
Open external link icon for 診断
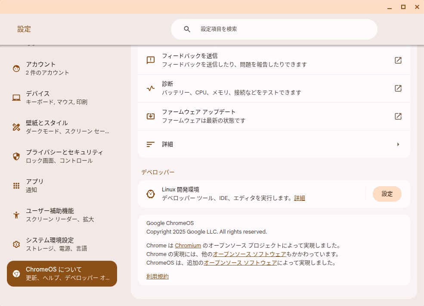(x=398, y=88)
